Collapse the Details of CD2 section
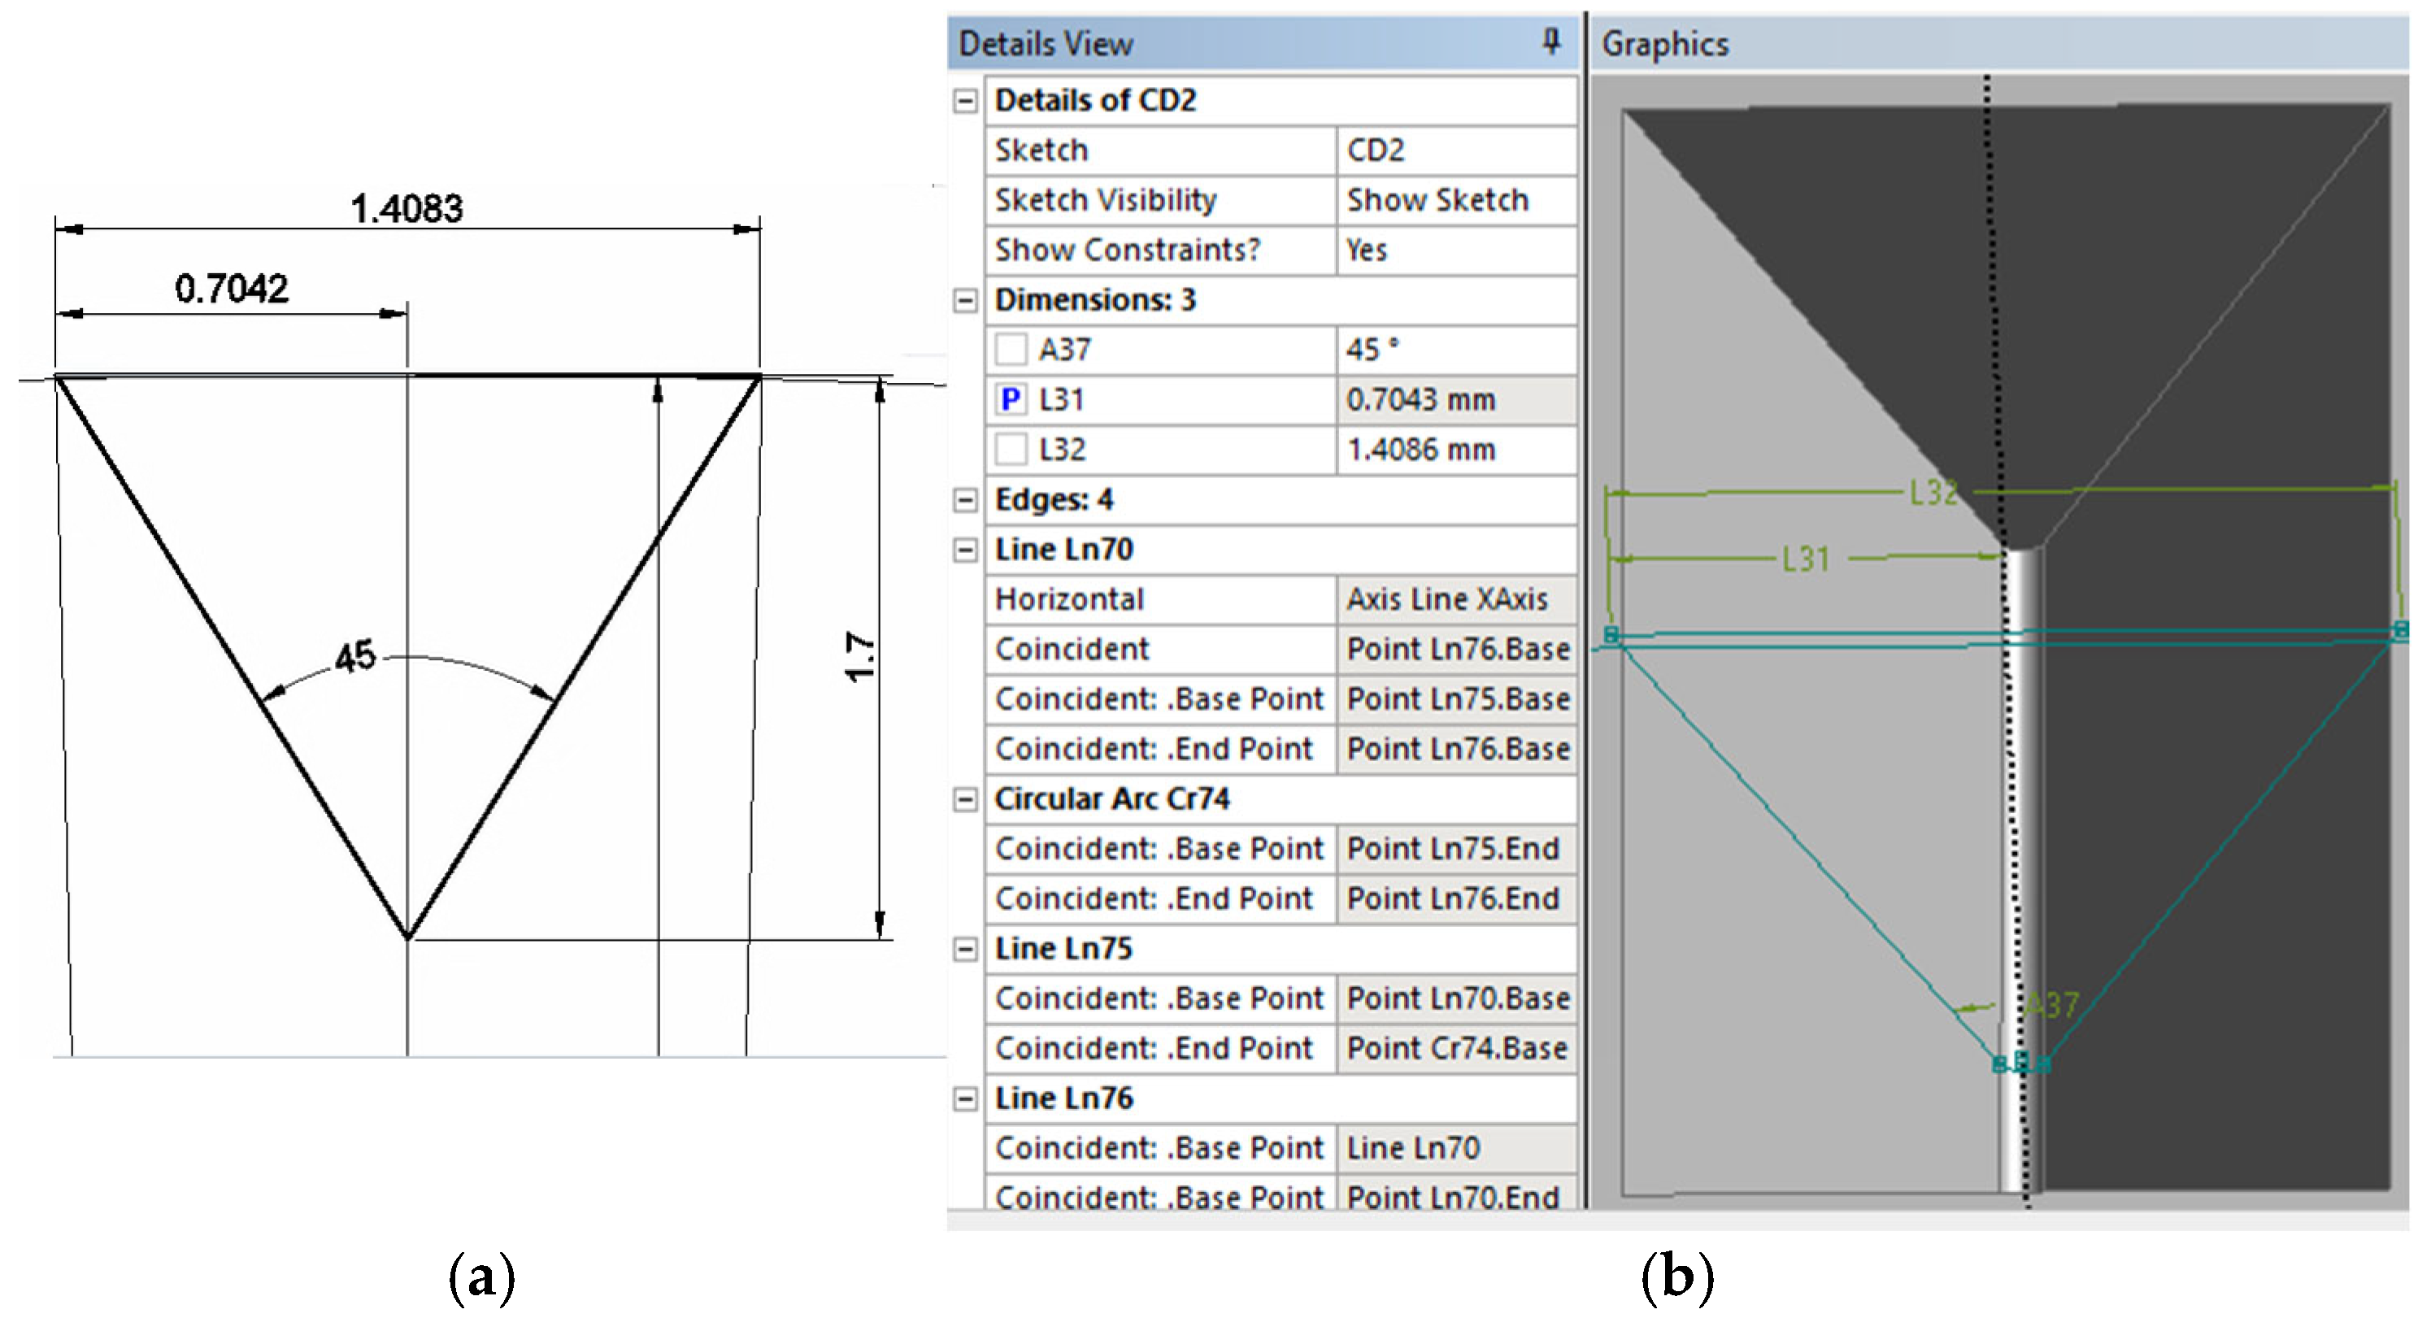 click(965, 101)
